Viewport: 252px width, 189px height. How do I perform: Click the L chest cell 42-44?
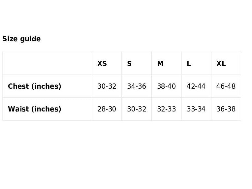(196, 86)
